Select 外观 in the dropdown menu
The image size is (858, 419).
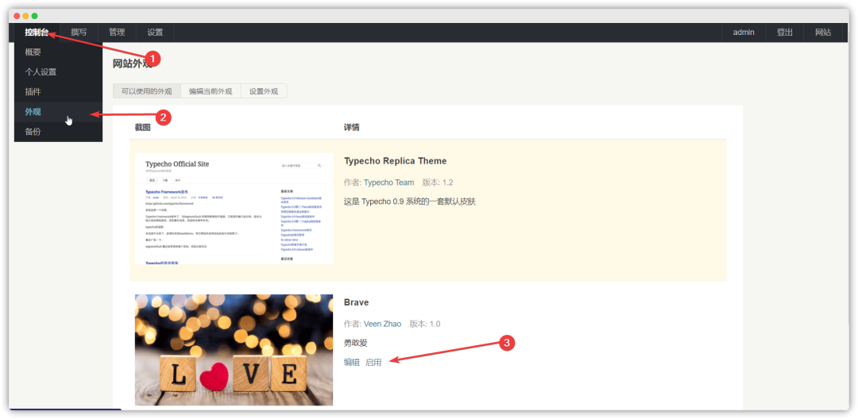coord(59,112)
